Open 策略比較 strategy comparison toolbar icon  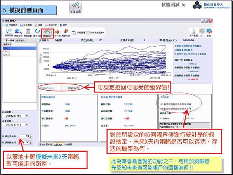(x=28, y=33)
